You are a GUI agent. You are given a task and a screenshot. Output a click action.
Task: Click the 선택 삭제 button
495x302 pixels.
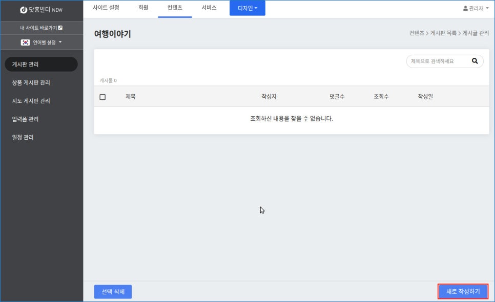point(113,292)
